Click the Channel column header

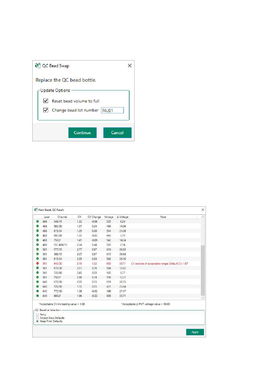pyautogui.click(x=62, y=217)
